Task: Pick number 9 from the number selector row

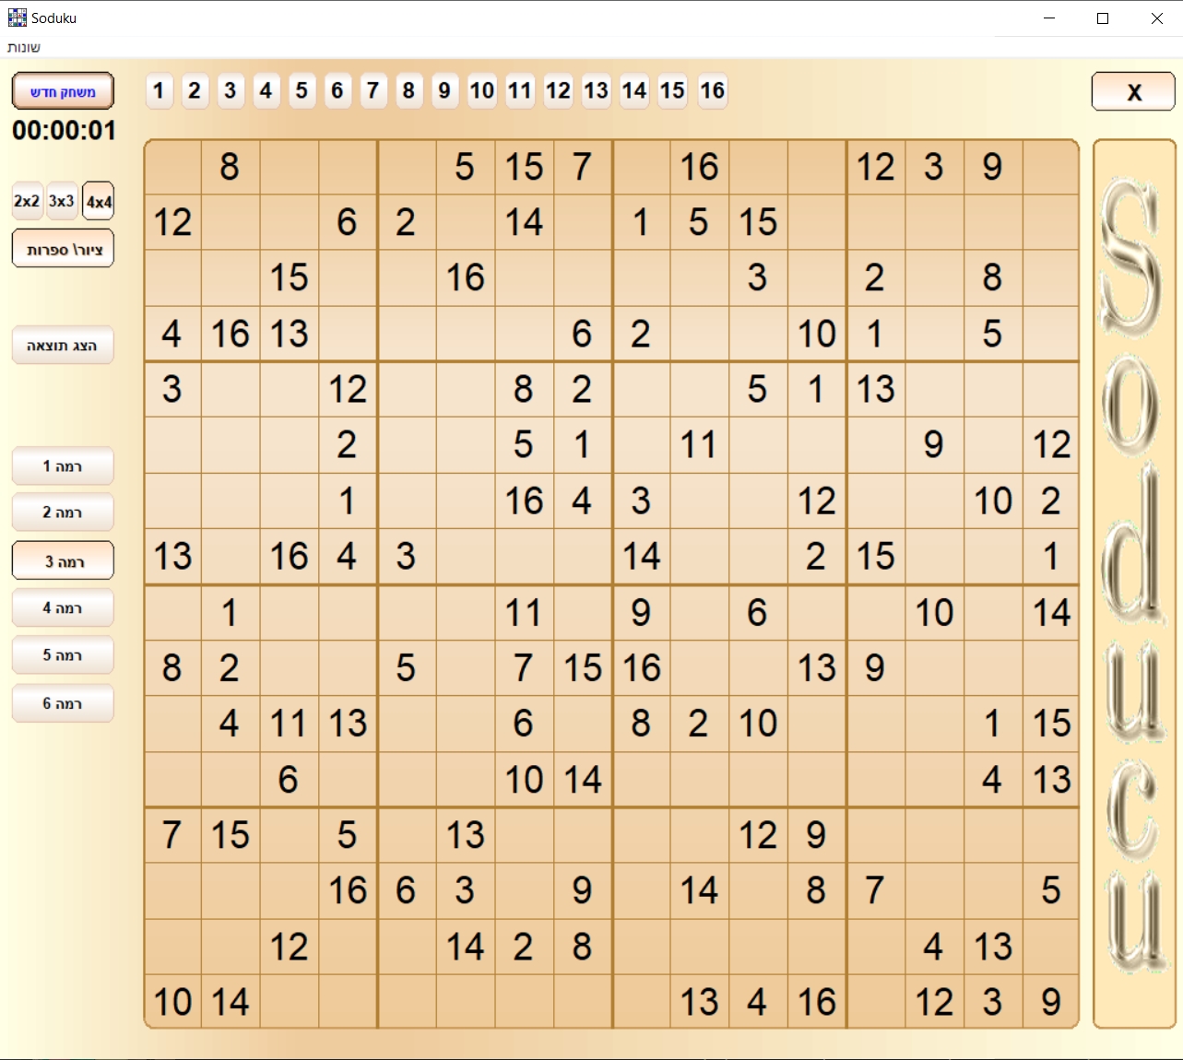Action: tap(444, 90)
